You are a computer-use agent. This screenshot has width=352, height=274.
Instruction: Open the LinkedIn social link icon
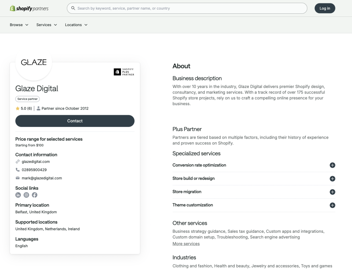(18, 195)
